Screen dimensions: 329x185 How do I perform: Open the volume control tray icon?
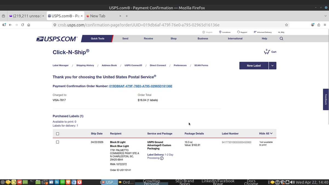(292, 182)
